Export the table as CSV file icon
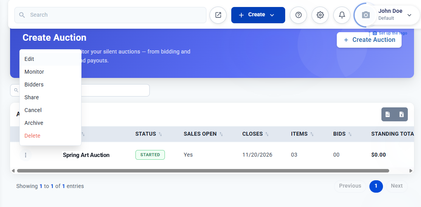Viewport: 421px width, 207px height. (388, 114)
